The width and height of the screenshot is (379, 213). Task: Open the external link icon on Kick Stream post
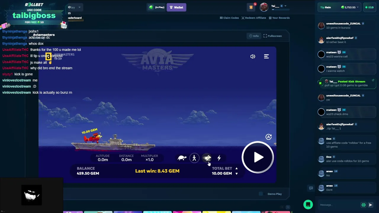point(373,80)
